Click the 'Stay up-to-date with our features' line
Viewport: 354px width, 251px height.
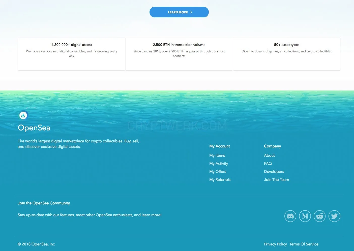90,215
